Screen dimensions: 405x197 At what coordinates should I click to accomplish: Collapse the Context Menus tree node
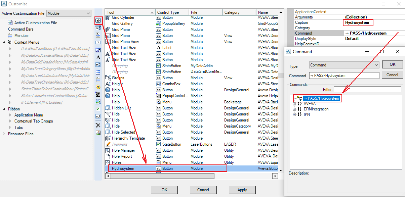pos(4,42)
